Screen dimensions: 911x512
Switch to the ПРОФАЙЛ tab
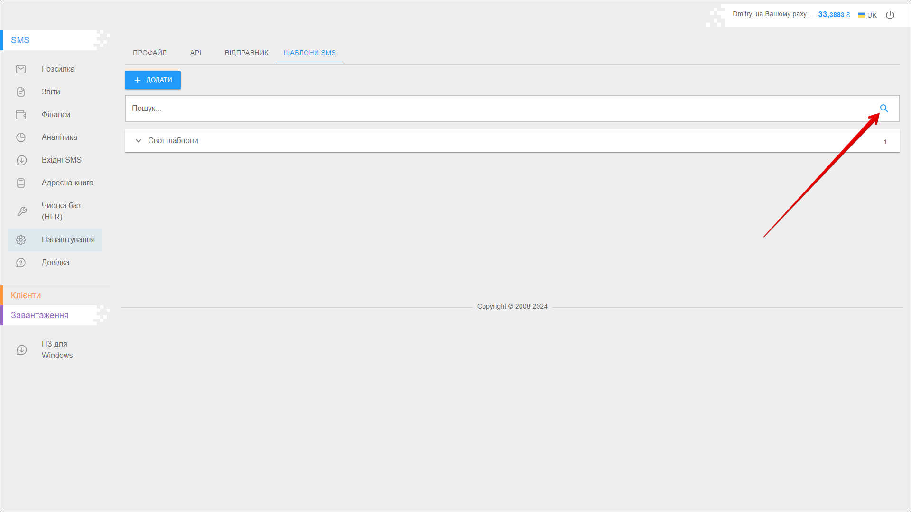pyautogui.click(x=149, y=53)
